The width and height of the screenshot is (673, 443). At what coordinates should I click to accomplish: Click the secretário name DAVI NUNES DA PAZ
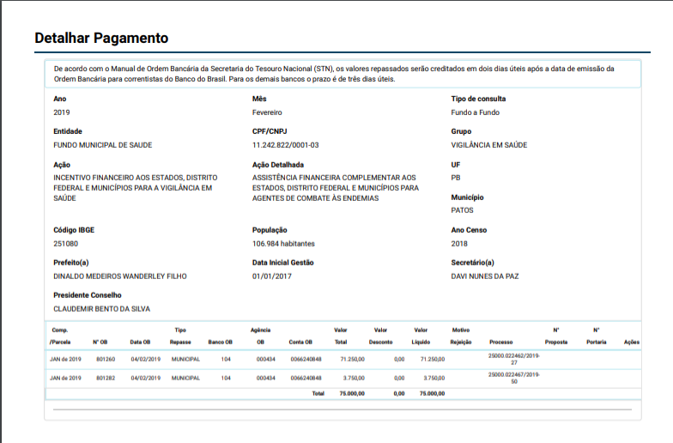[x=485, y=276]
